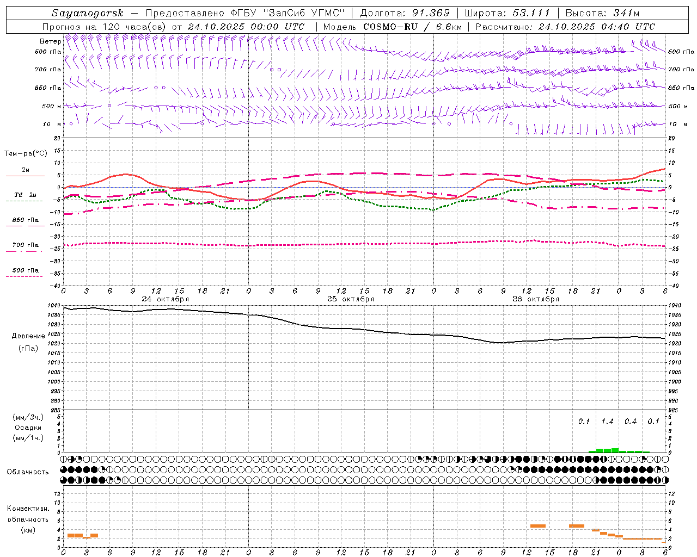Screen dimensions: 697x557
Task: Click the 700 гПа temperature legend entry
Action: pyautogui.click(x=25, y=245)
